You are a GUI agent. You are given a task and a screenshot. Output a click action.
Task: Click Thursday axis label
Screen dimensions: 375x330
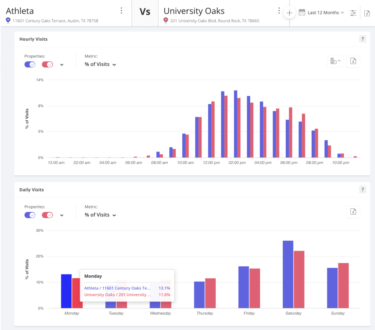click(x=205, y=313)
